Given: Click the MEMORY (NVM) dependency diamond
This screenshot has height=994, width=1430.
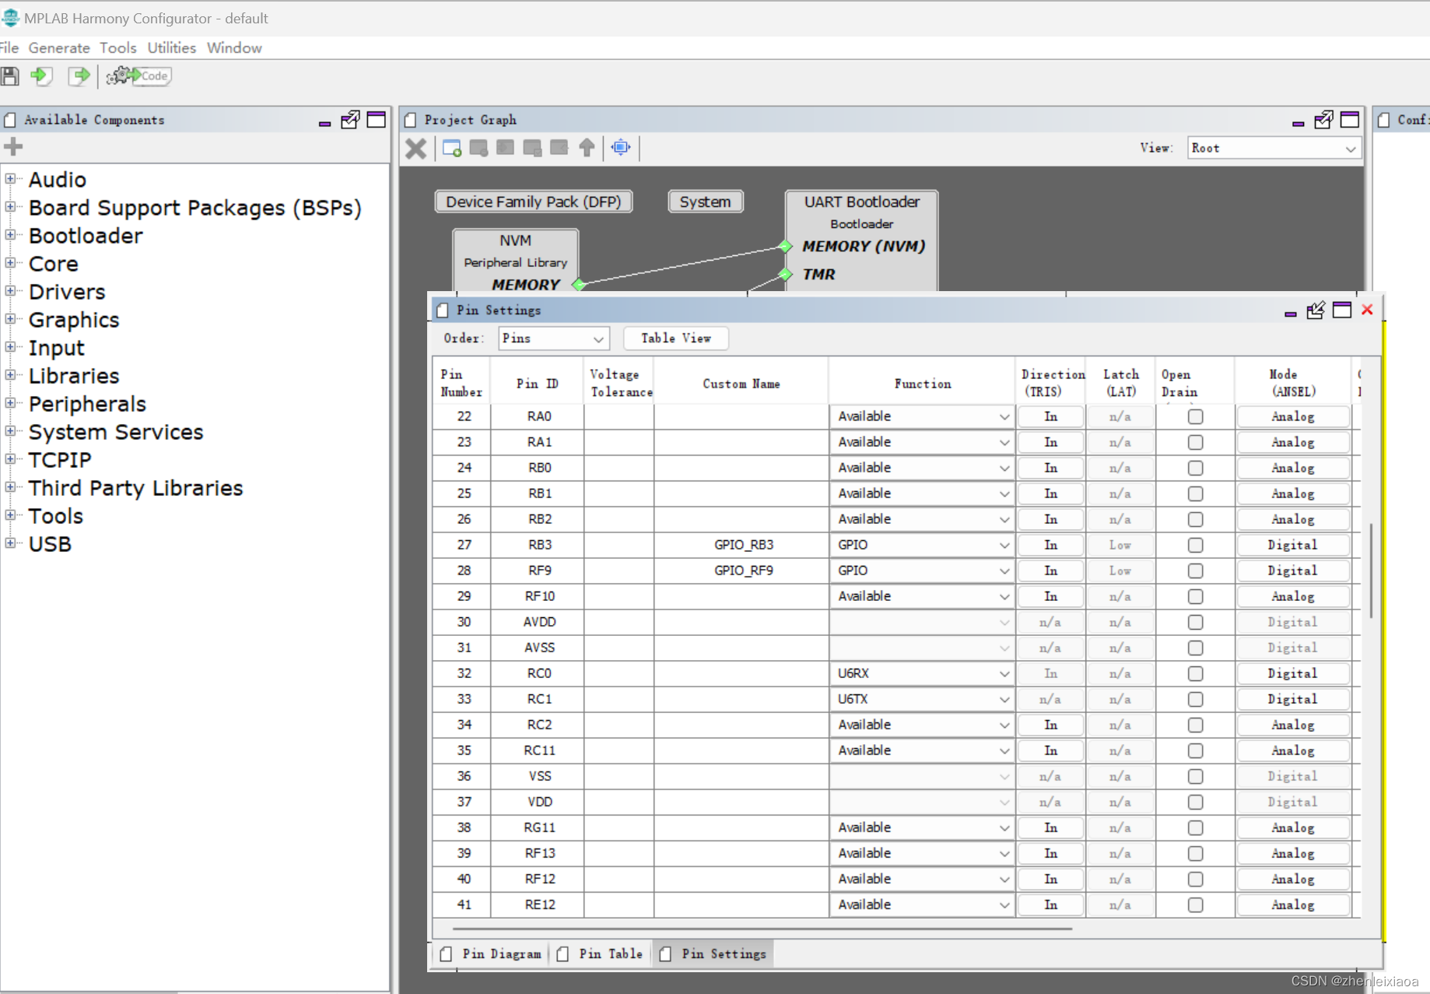Looking at the screenshot, I should (786, 246).
